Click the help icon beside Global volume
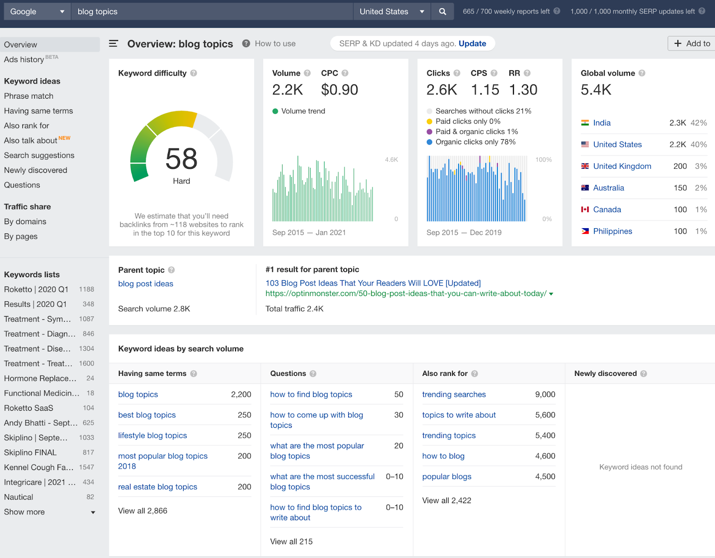 [x=642, y=73]
